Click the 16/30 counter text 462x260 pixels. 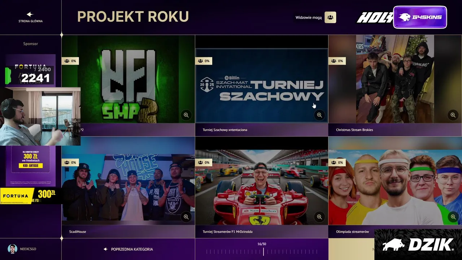click(x=262, y=244)
